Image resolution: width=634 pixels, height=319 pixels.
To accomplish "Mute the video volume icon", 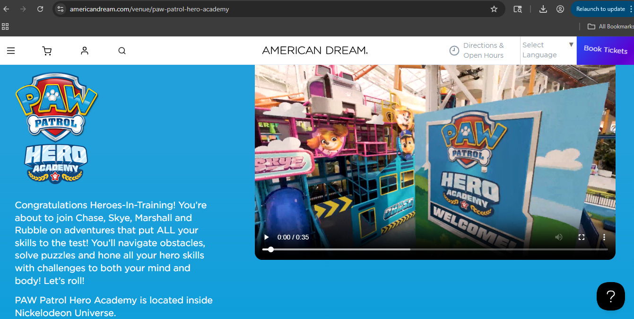I will (x=559, y=237).
